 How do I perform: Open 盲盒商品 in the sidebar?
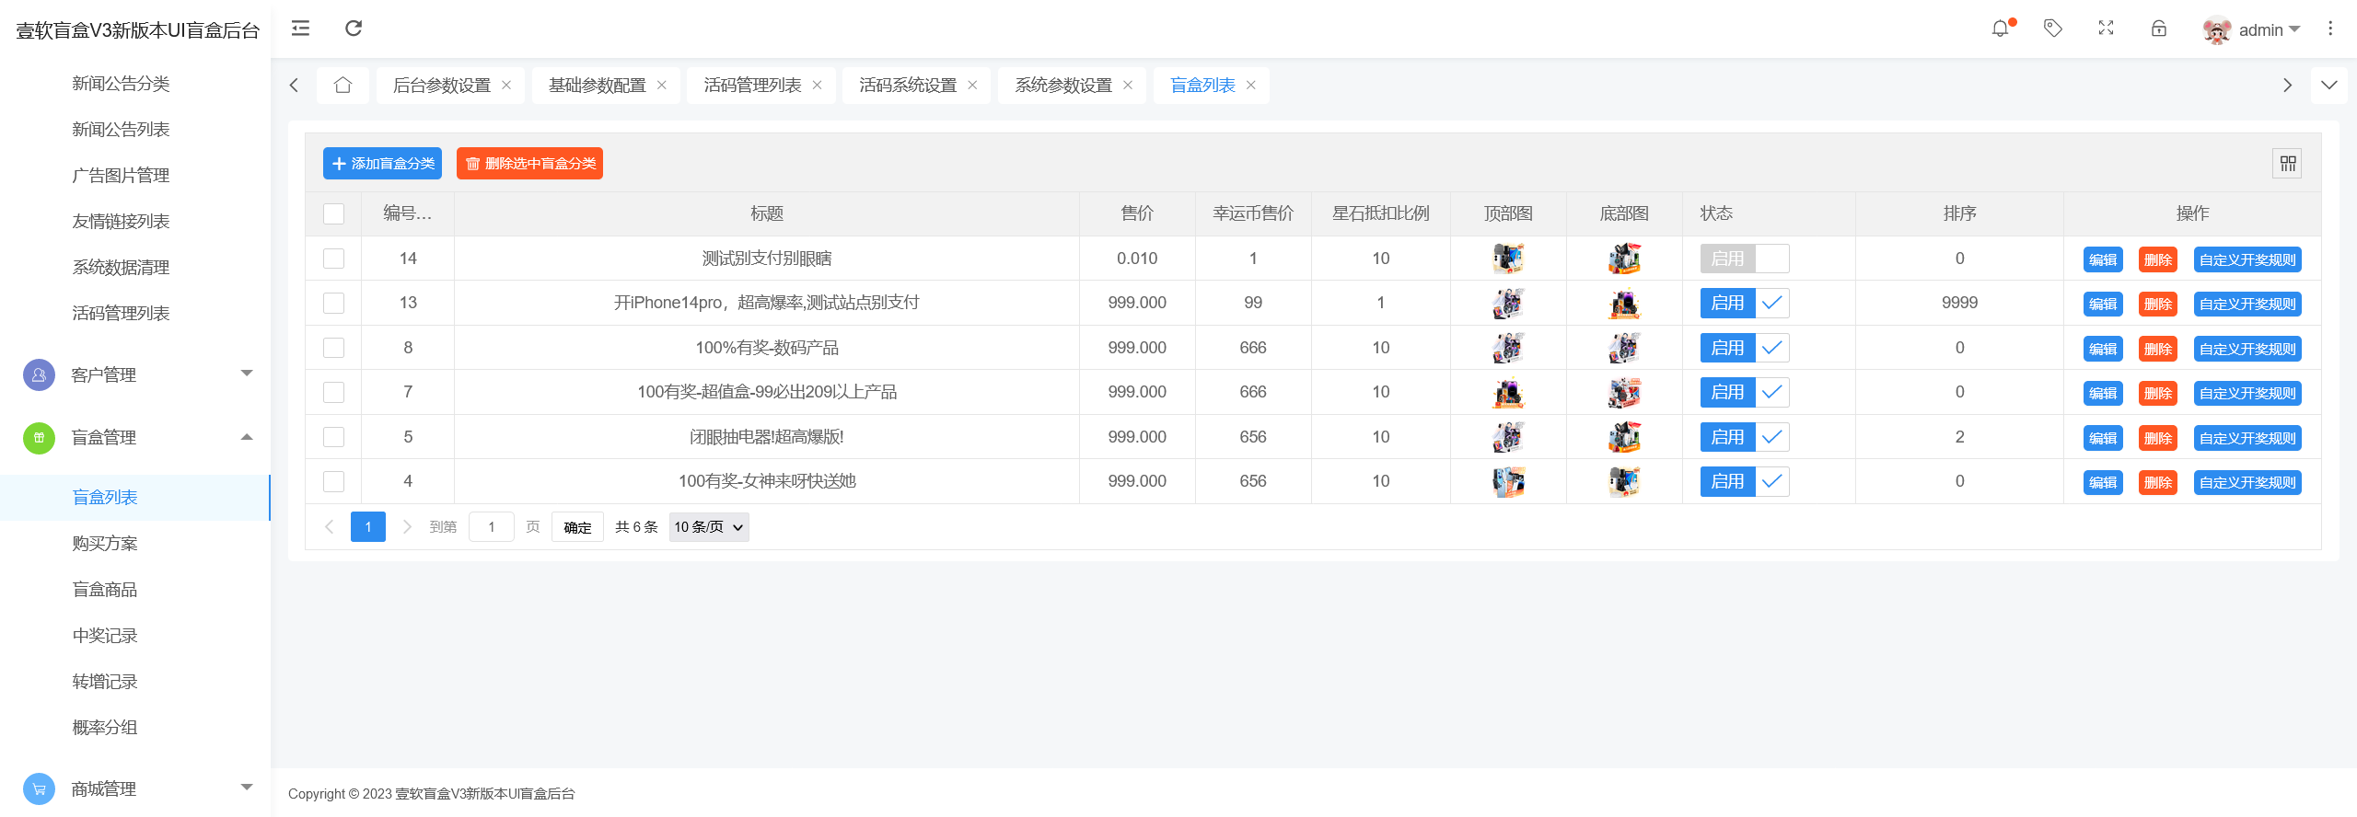pos(105,590)
